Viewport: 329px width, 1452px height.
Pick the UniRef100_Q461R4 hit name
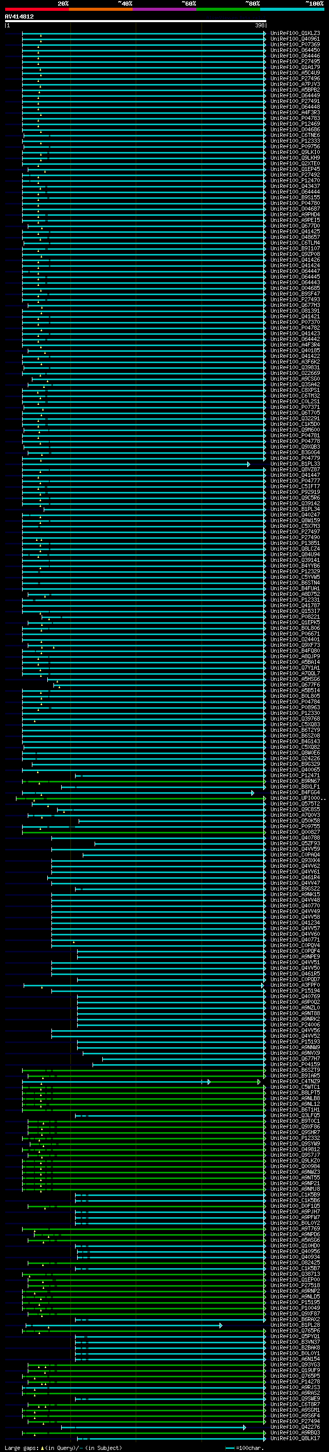point(295,878)
